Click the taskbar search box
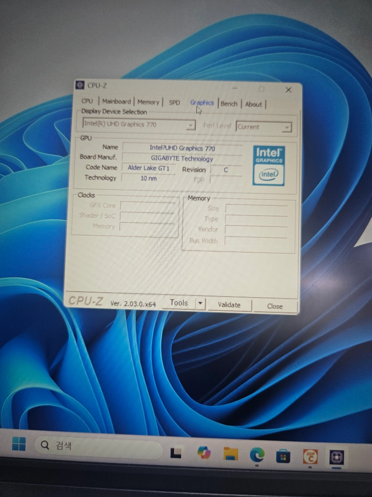372x497 pixels. tap(98, 446)
